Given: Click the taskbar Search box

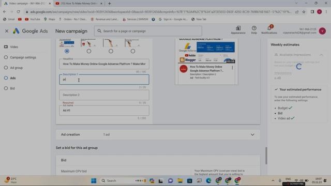Looking at the screenshot, I should point(123,181).
